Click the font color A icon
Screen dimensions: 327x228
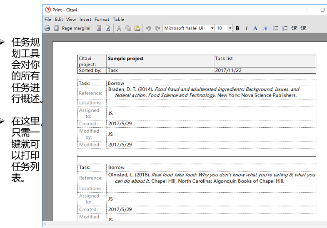(255, 28)
